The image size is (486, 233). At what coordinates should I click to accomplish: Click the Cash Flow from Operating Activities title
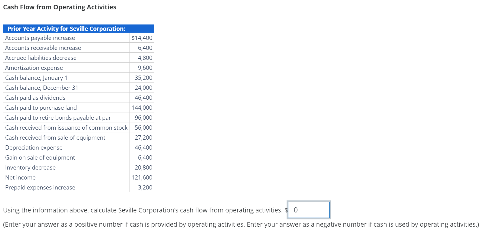[59, 7]
